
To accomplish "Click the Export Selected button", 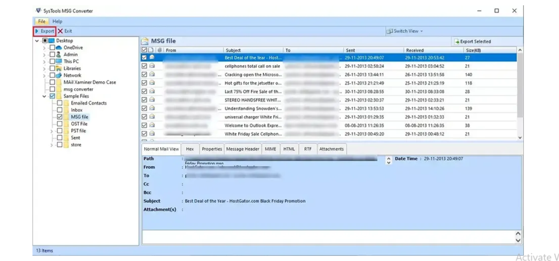I will coord(473,42).
